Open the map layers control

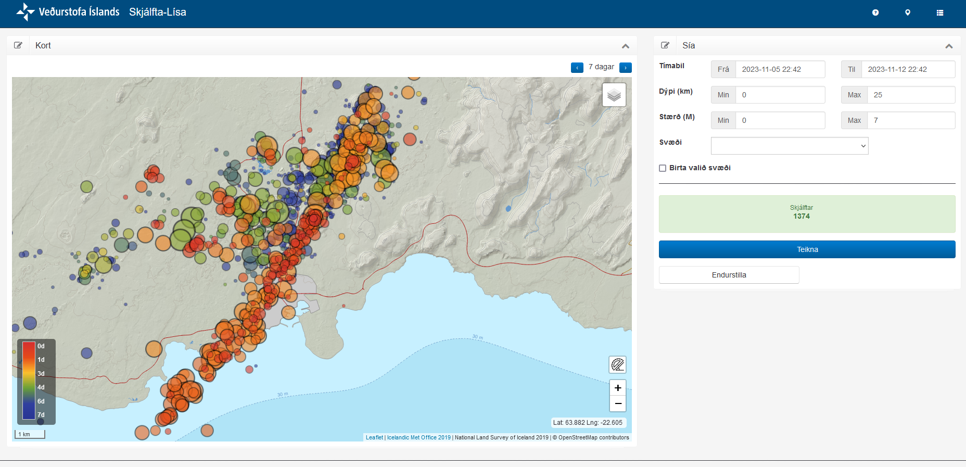tap(614, 95)
